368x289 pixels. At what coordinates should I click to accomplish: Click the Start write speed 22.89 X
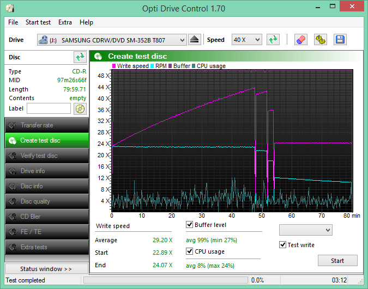(162, 253)
